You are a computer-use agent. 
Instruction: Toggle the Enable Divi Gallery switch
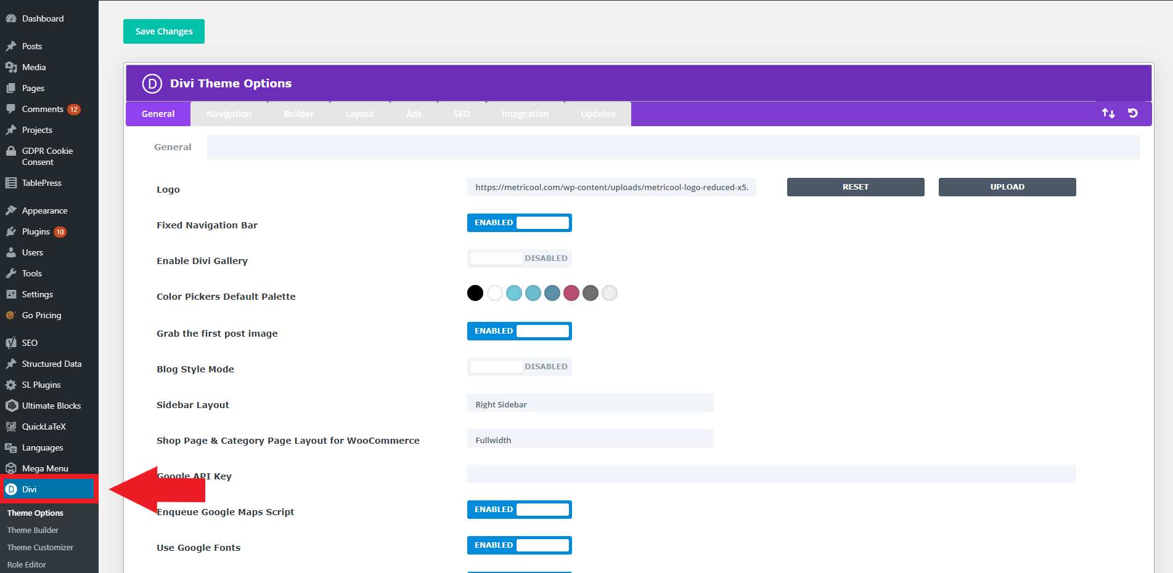tap(520, 258)
